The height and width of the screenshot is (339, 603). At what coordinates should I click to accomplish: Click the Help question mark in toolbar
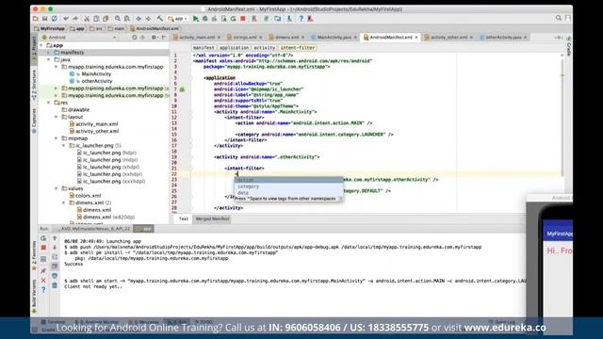(x=301, y=19)
